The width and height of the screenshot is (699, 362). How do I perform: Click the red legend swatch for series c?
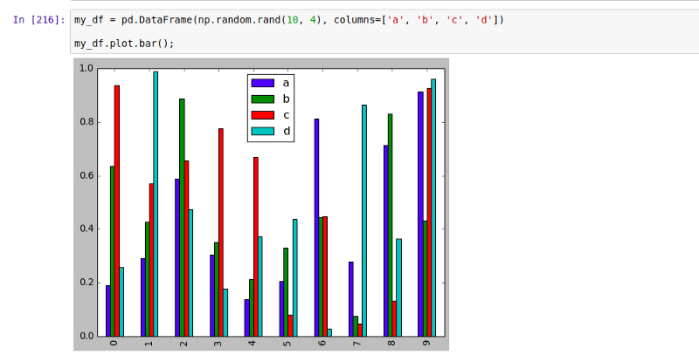point(263,115)
